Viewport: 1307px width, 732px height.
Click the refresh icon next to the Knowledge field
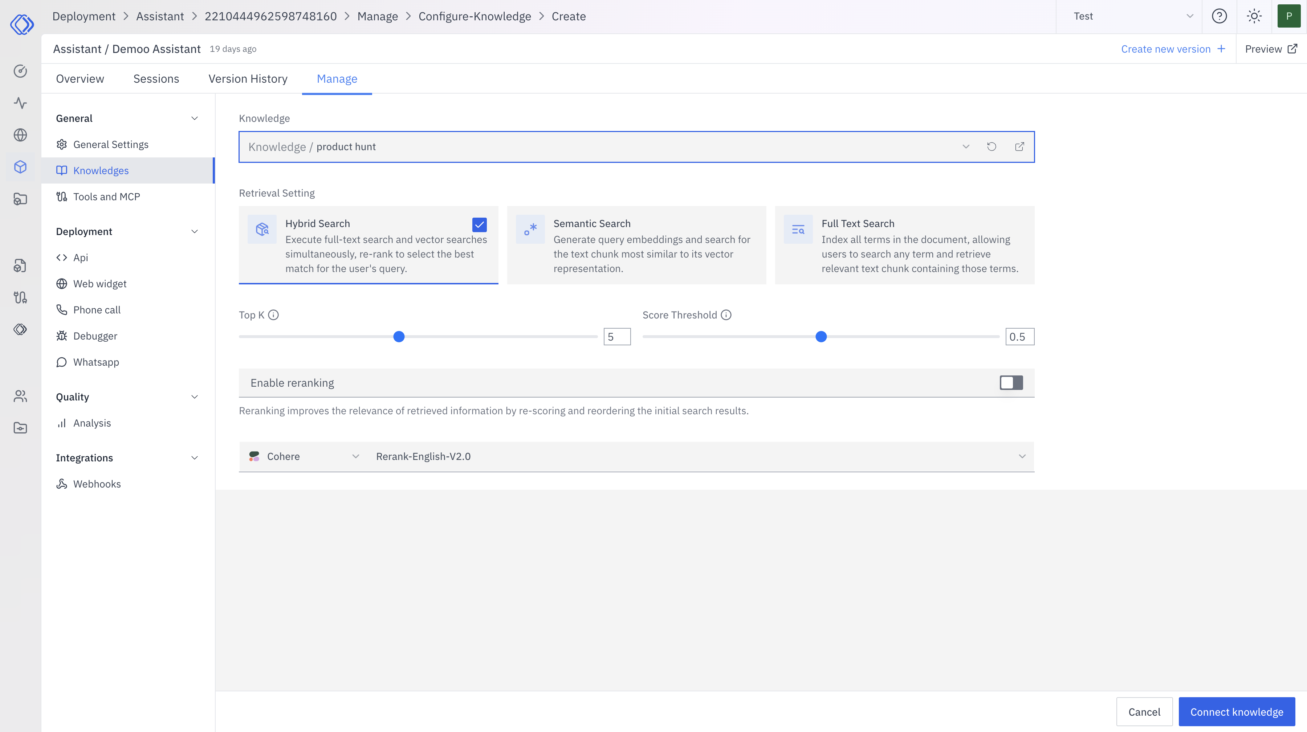(992, 147)
